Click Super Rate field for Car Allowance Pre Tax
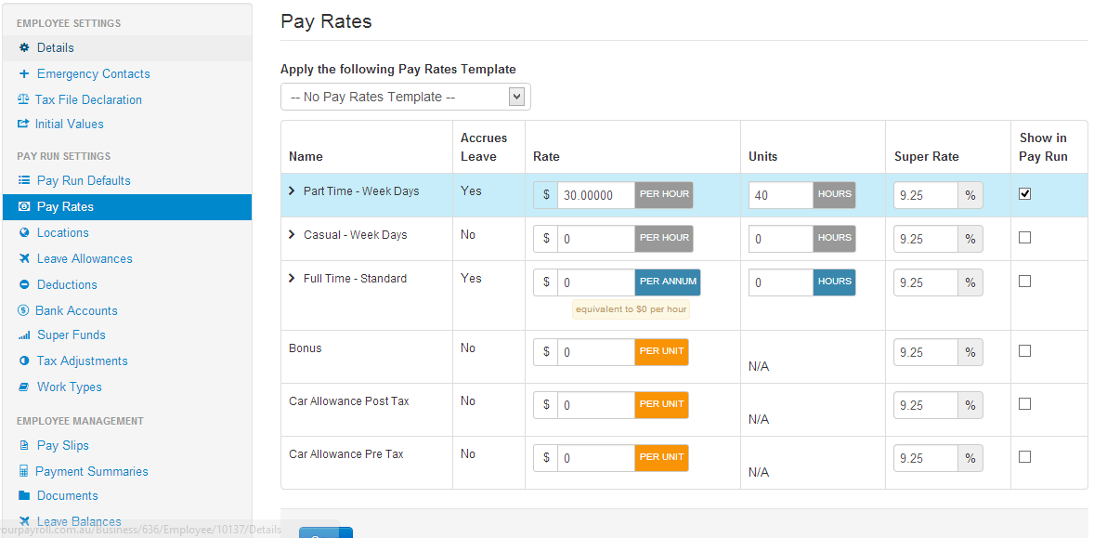The image size is (1120, 538). tap(925, 458)
